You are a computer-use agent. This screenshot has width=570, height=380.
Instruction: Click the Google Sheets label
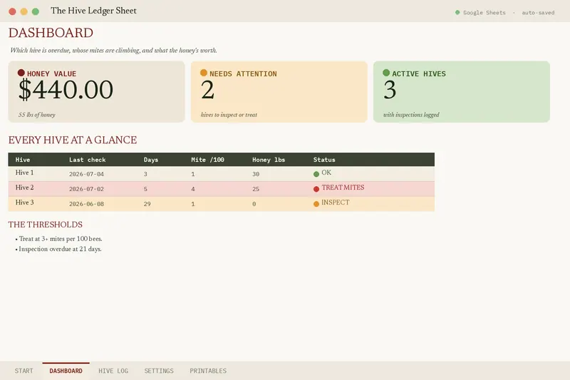(x=484, y=13)
